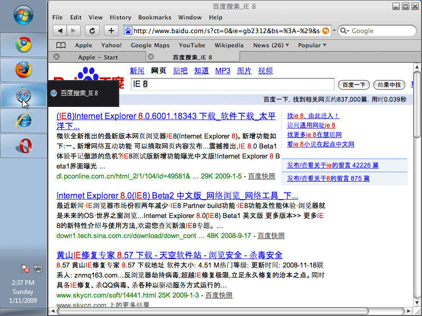This screenshot has width=422, height=316.
Task: Launch Firefox from the taskbar
Action: pyautogui.click(x=24, y=70)
